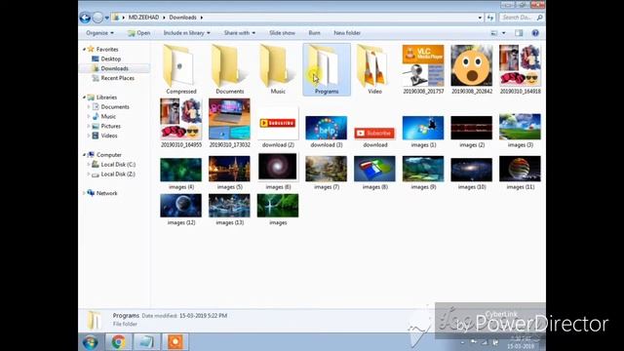This screenshot has height=351, width=624.
Task: Click the Back navigation arrow
Action: point(85,18)
